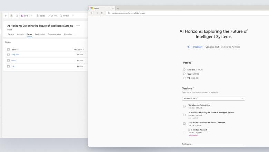Tick the select-all checkbox in Passes grid
The height and width of the screenshot is (152, 269).
pos(8,49)
